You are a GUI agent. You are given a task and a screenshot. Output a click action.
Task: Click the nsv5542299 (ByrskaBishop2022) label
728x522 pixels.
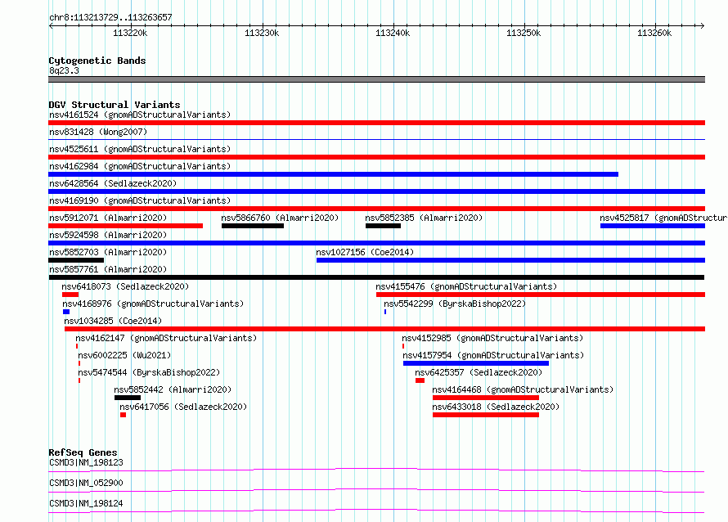pyautogui.click(x=455, y=304)
